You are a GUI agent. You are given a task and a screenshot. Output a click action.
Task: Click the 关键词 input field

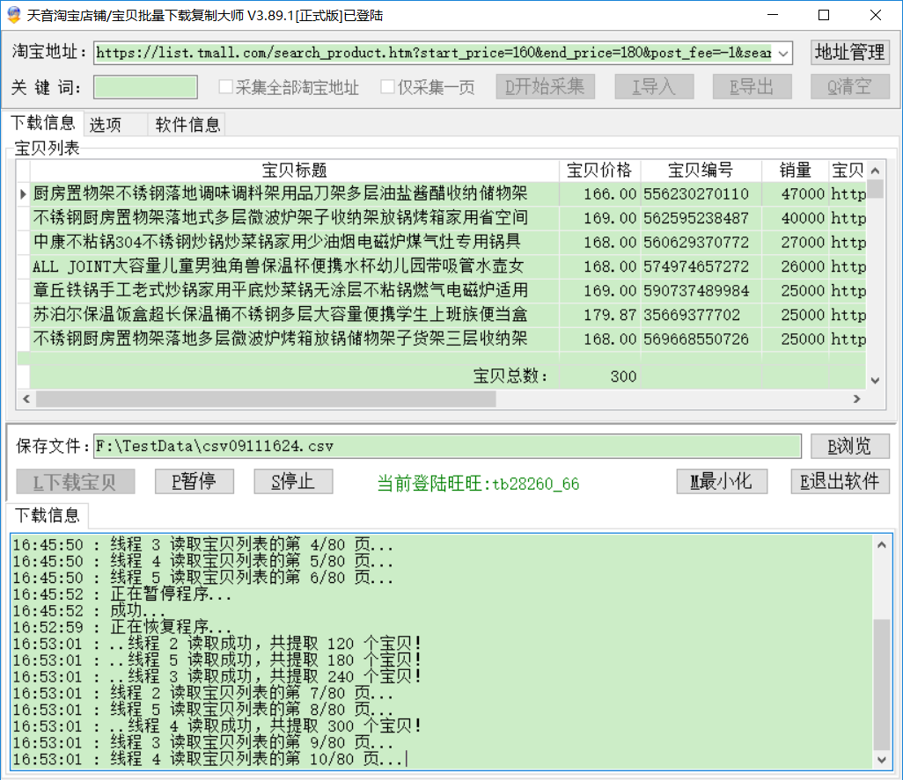pos(146,87)
